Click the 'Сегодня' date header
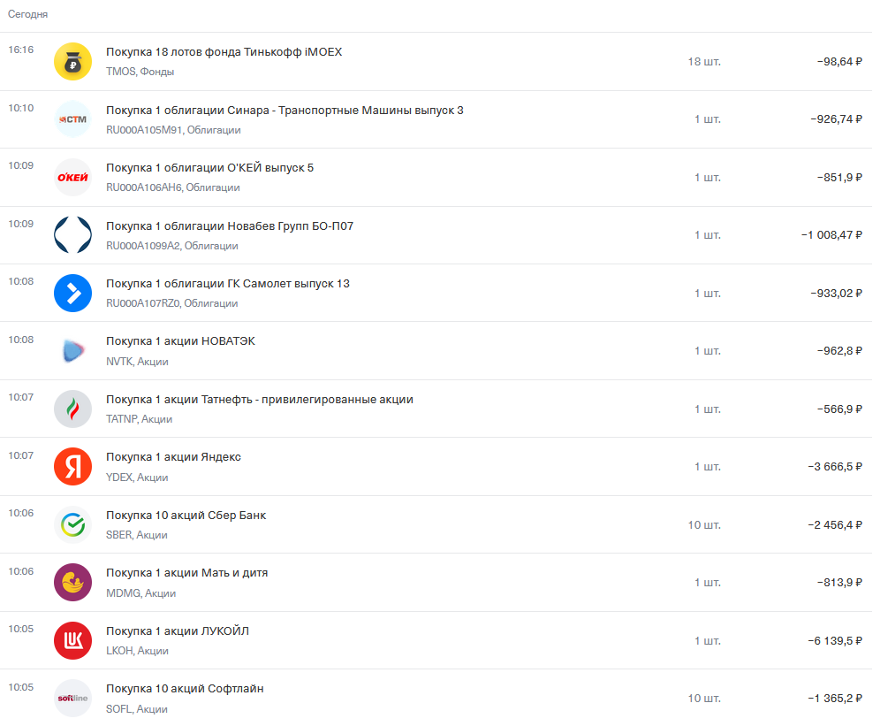The width and height of the screenshot is (888, 726). coord(27,14)
